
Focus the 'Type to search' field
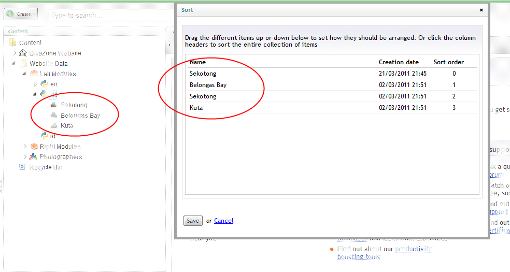[109, 16]
